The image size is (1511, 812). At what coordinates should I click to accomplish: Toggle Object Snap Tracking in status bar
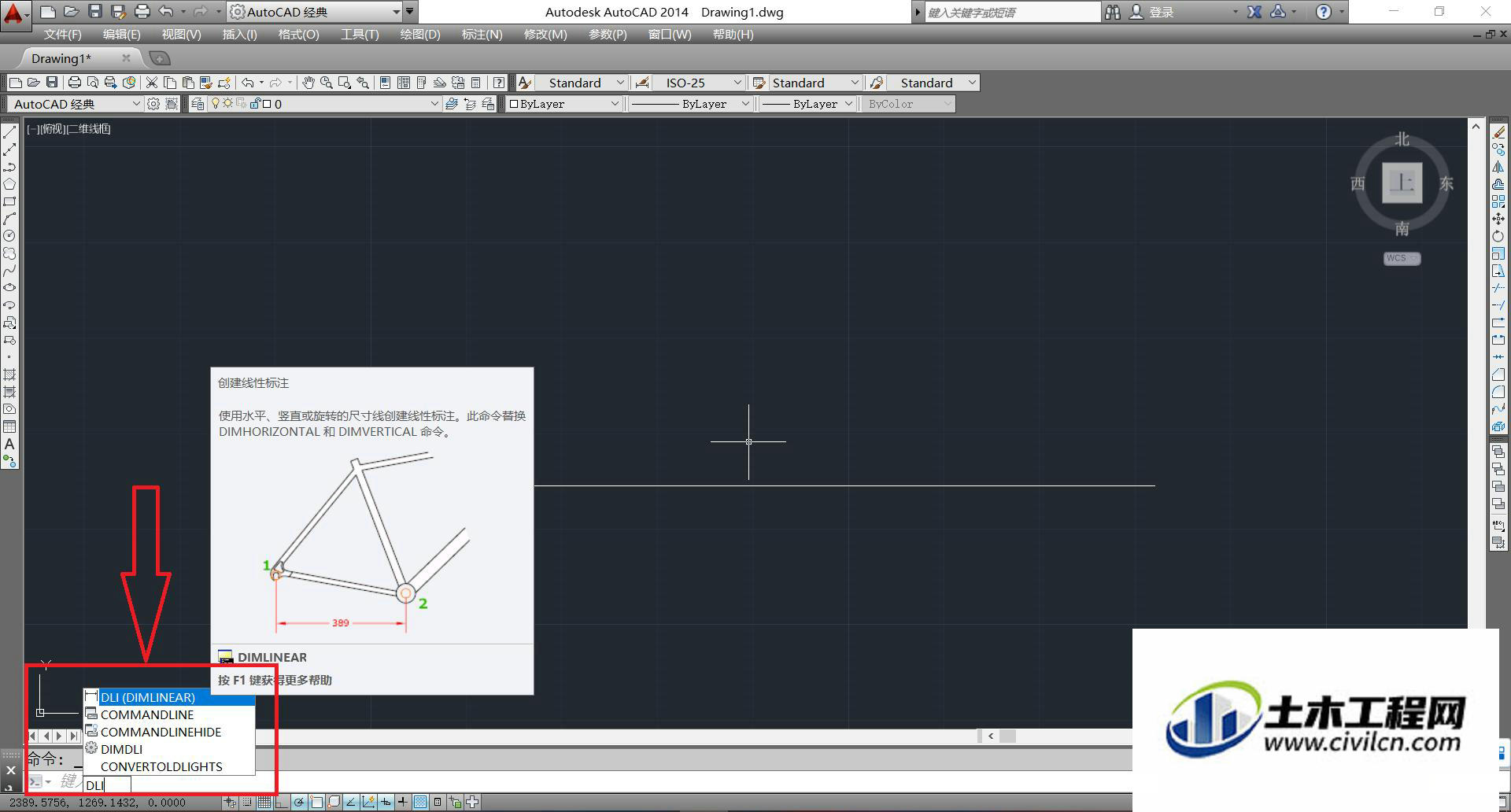click(351, 803)
